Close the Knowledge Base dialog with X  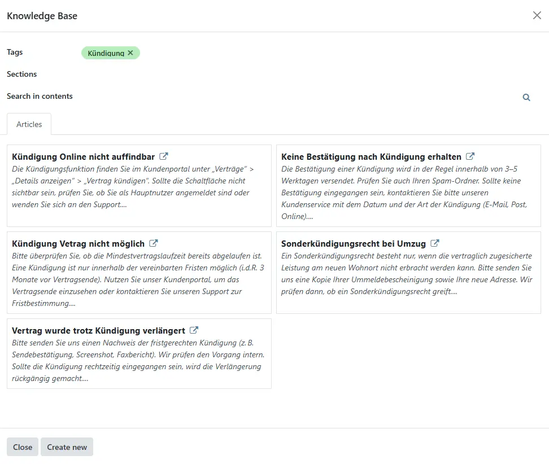coord(537,15)
